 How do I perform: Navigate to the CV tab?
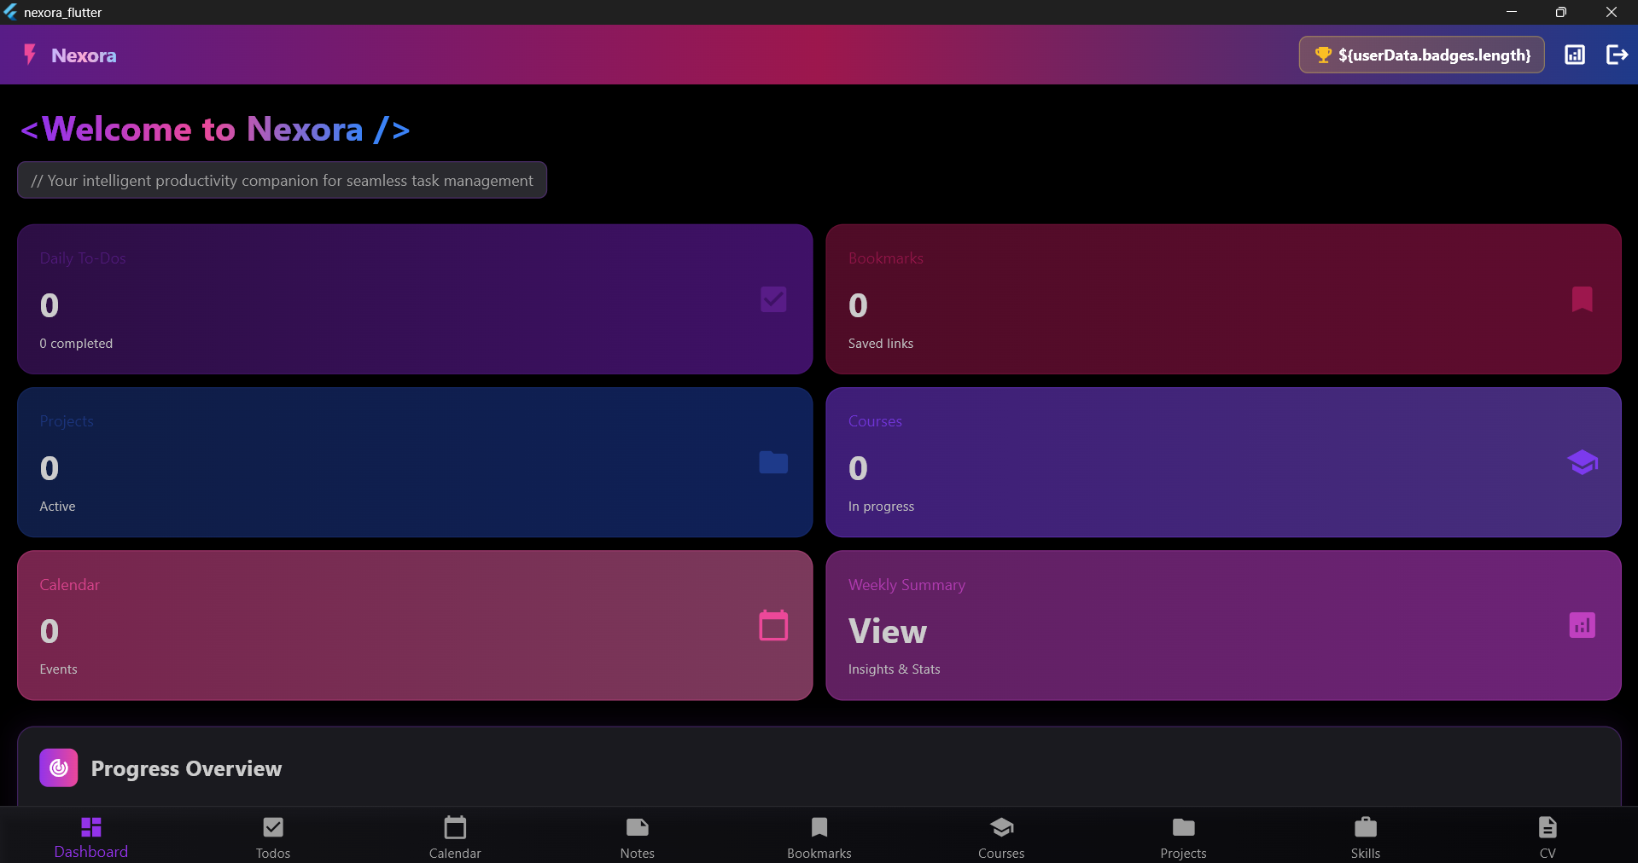(x=1548, y=837)
